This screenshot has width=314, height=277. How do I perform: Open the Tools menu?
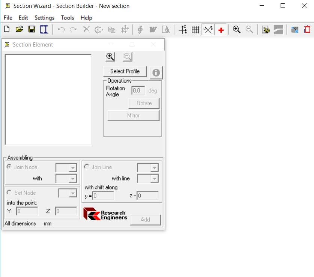click(68, 18)
